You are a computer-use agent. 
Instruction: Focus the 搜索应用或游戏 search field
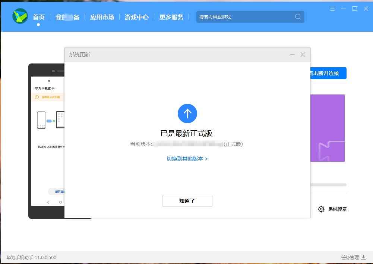point(244,17)
